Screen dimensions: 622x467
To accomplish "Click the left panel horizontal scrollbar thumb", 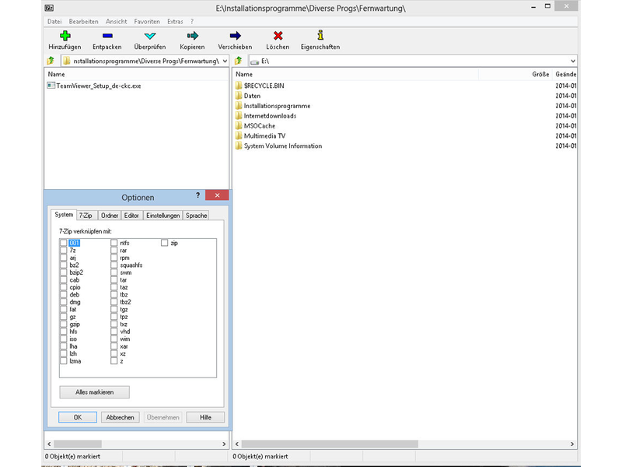I will [x=78, y=444].
